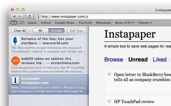
Task: Close the window with red button
Action: pos(12,10)
